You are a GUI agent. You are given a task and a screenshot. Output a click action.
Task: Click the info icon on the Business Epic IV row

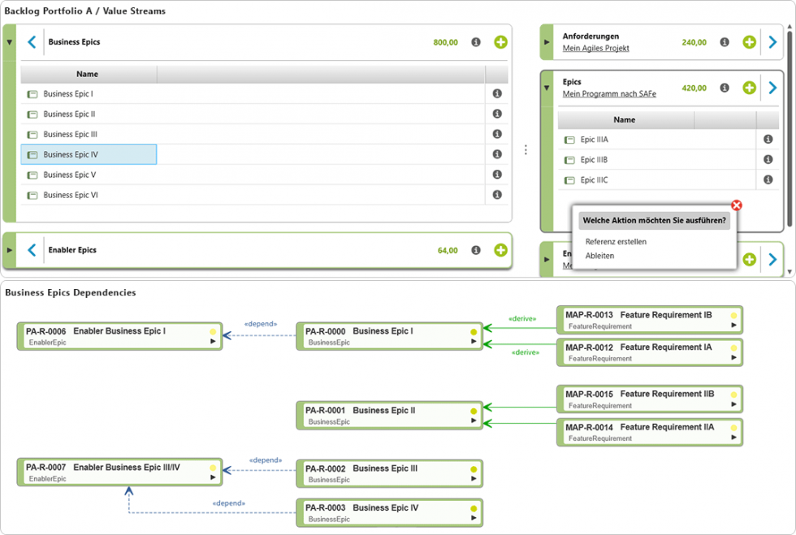coord(496,154)
